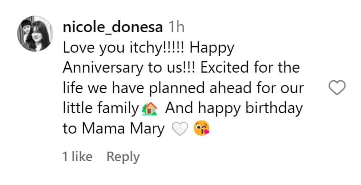This screenshot has height=185, width=361.
Task: View who liked via "1 like"
Action: tap(77, 157)
